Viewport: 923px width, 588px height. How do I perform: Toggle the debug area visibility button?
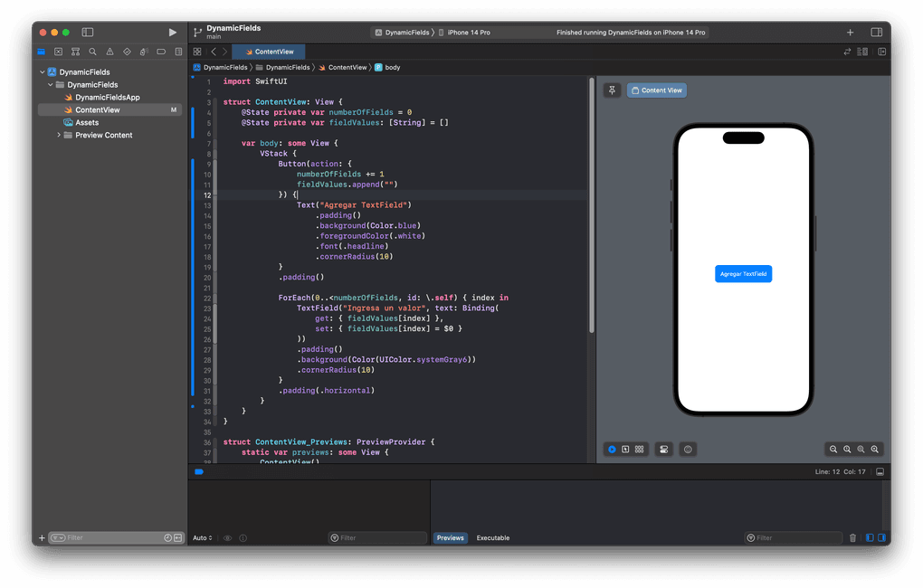click(880, 472)
